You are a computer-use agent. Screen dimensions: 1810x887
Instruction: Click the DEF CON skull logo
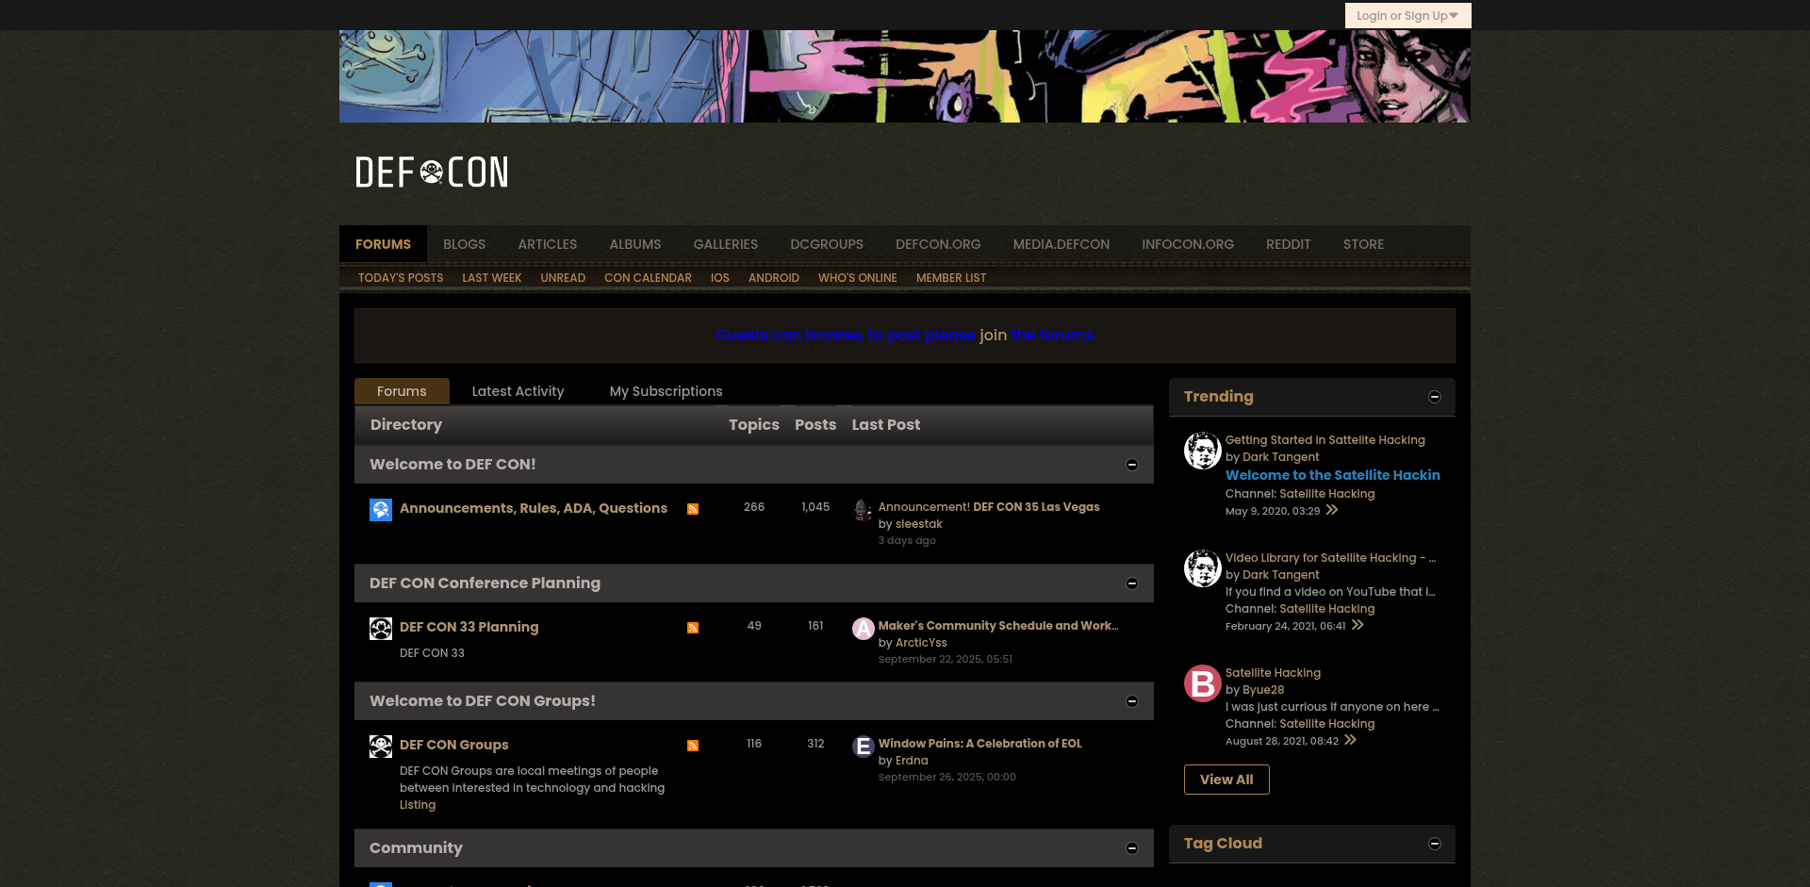pos(432,172)
